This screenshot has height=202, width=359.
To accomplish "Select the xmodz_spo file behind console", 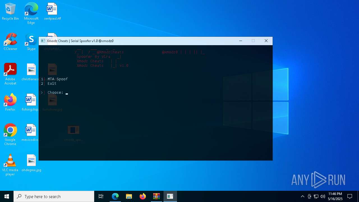I will tap(73, 133).
